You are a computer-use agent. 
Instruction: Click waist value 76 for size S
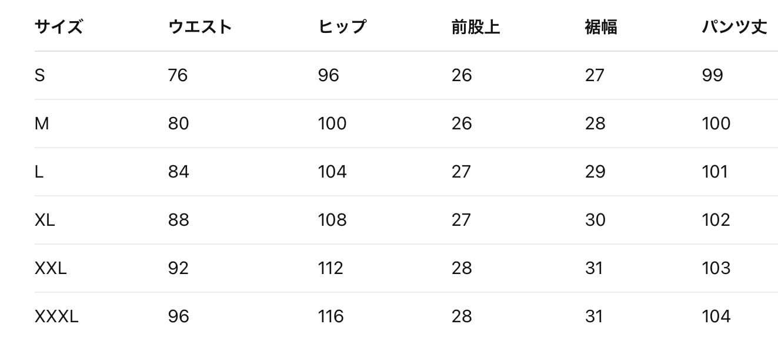178,75
